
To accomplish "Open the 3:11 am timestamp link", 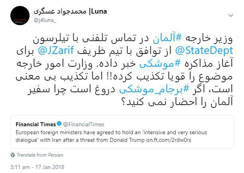I will click(20, 167).
